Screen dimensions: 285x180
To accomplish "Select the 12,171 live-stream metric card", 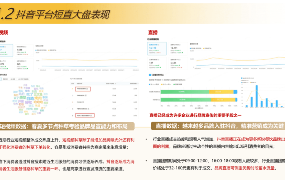I will coord(178,48).
